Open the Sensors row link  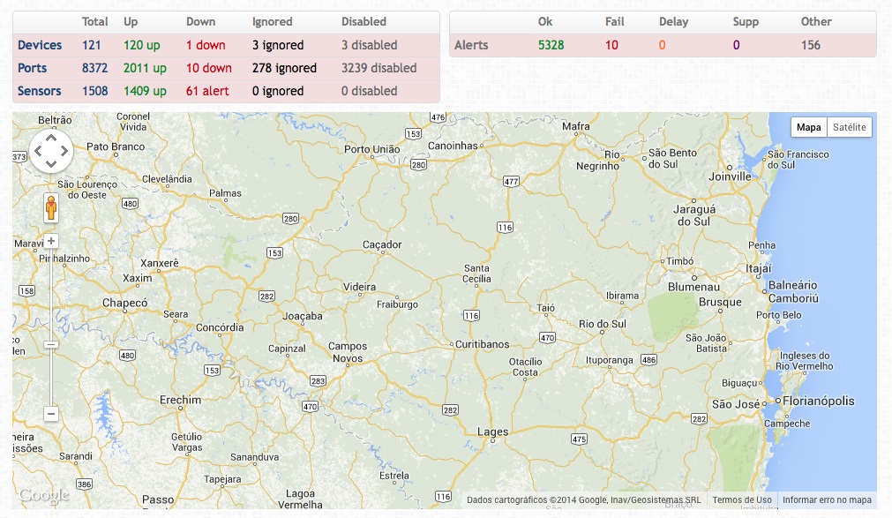click(x=40, y=91)
